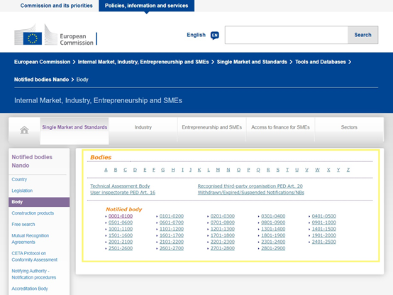393x295 pixels.
Task: Click the European Commission logo
Action: pos(55,35)
